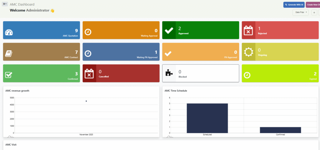
Task: Open the Date Filter dropdown
Action: point(300,12)
